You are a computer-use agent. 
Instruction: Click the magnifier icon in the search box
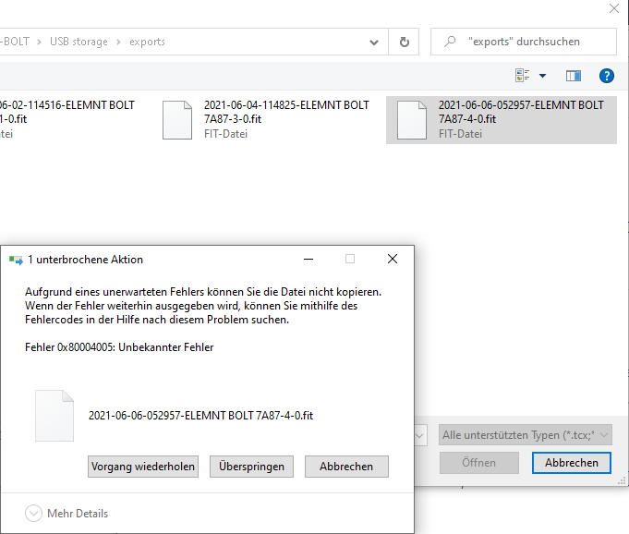(450, 42)
